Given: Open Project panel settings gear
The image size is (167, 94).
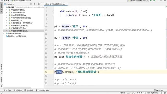Looking at the screenshot, I should pos(39,4).
